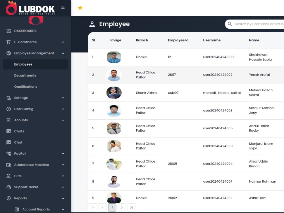Click the yellow favorites star icon

pos(80,8)
